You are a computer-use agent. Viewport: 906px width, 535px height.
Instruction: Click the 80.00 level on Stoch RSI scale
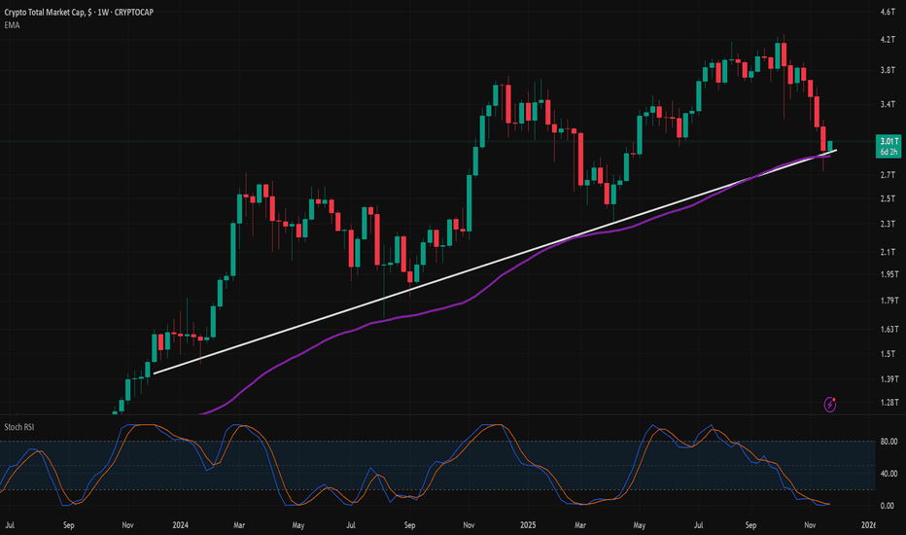(x=887, y=441)
